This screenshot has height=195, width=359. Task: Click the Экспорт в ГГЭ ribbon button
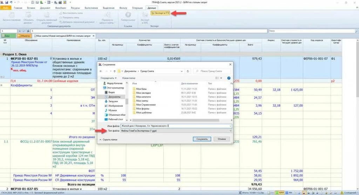[161, 13]
